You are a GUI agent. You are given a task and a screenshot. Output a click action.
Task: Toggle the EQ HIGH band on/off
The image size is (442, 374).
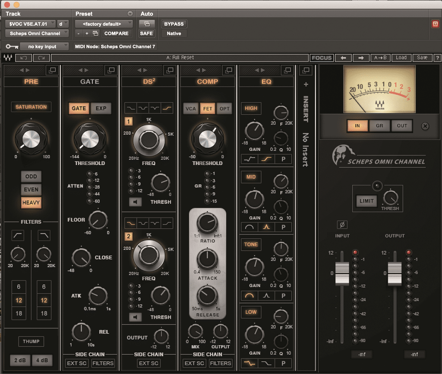tap(251, 108)
